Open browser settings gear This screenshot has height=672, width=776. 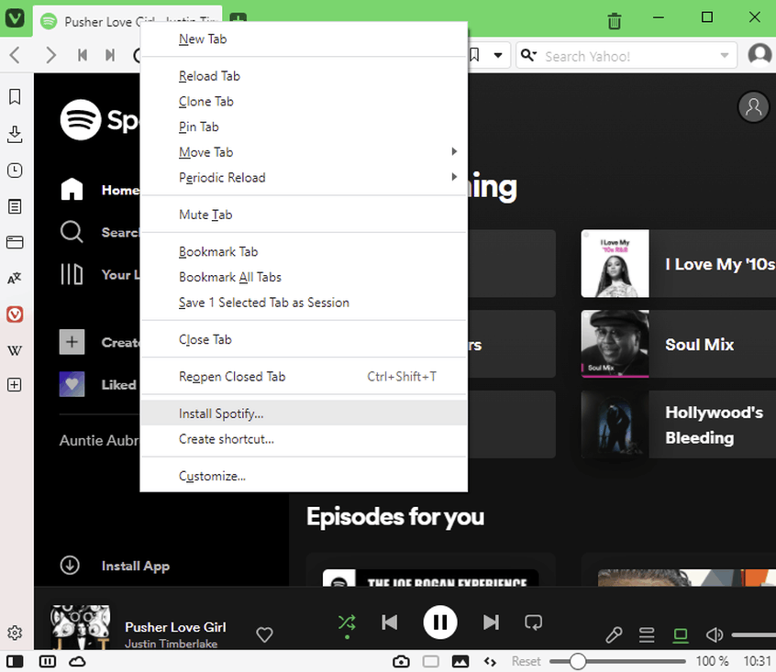pos(15,633)
